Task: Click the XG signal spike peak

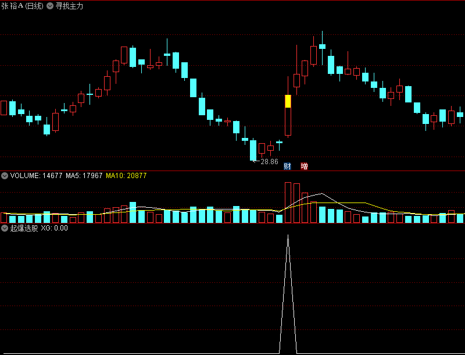Action: 288,236
